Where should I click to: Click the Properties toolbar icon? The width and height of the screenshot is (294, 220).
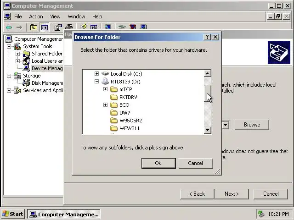click(58, 27)
